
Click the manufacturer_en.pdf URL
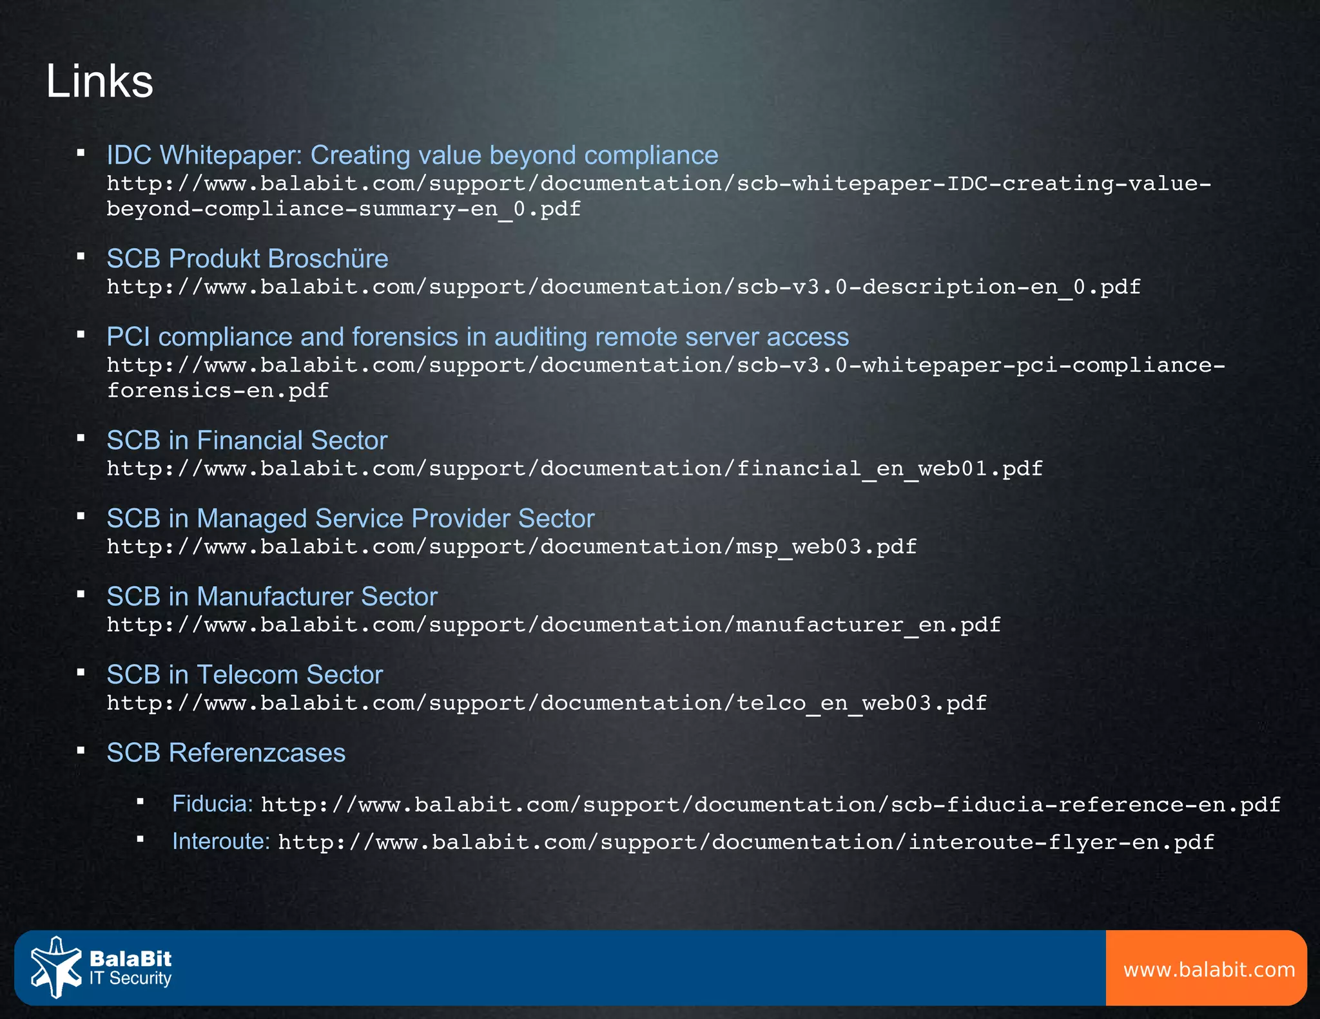click(553, 625)
